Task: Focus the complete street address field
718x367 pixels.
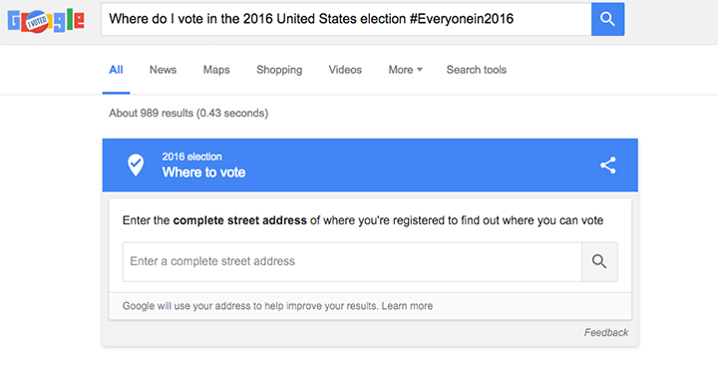Action: click(352, 261)
